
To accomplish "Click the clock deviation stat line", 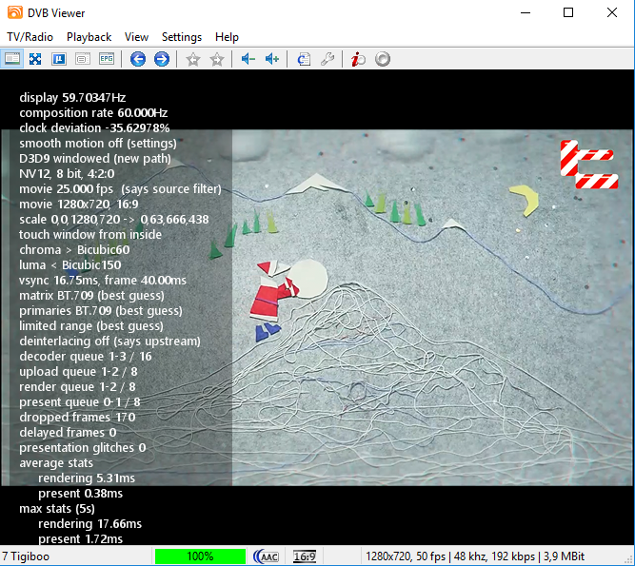I will [x=94, y=127].
